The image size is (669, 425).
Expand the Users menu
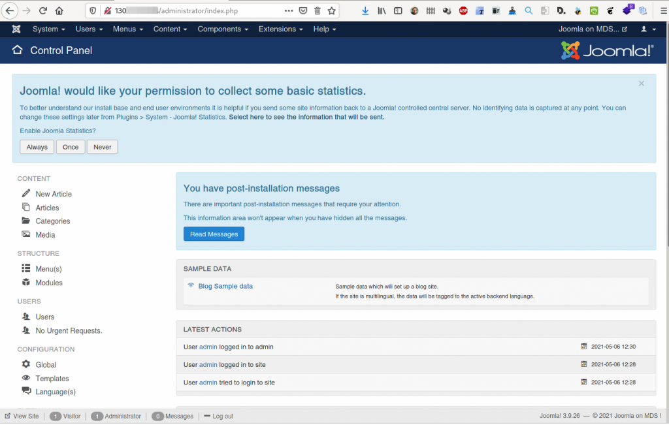coord(89,29)
